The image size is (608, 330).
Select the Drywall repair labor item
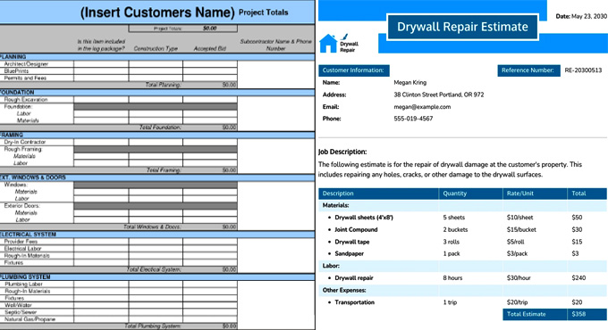click(x=354, y=277)
